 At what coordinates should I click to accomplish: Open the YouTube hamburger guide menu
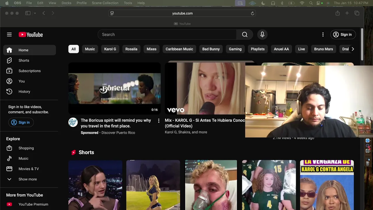coord(9,34)
